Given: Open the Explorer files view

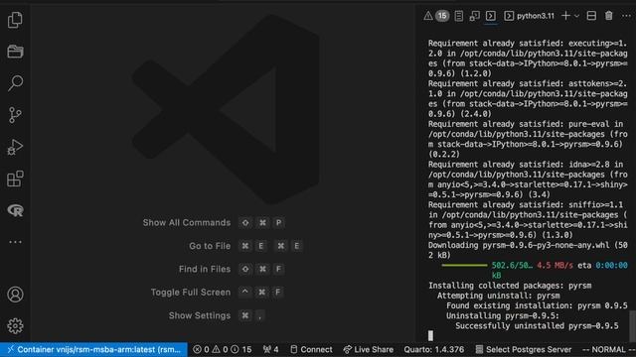Looking at the screenshot, I should 15,20.
